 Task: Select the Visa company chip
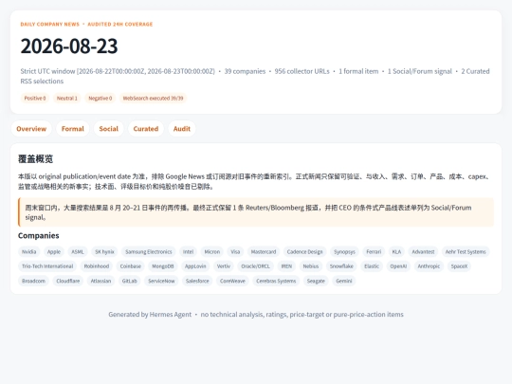pos(235,252)
